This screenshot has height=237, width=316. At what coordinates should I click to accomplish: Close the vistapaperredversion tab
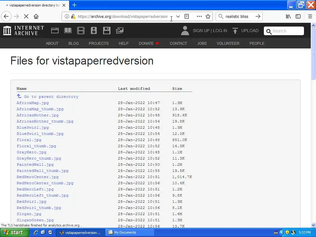[x=64, y=5]
